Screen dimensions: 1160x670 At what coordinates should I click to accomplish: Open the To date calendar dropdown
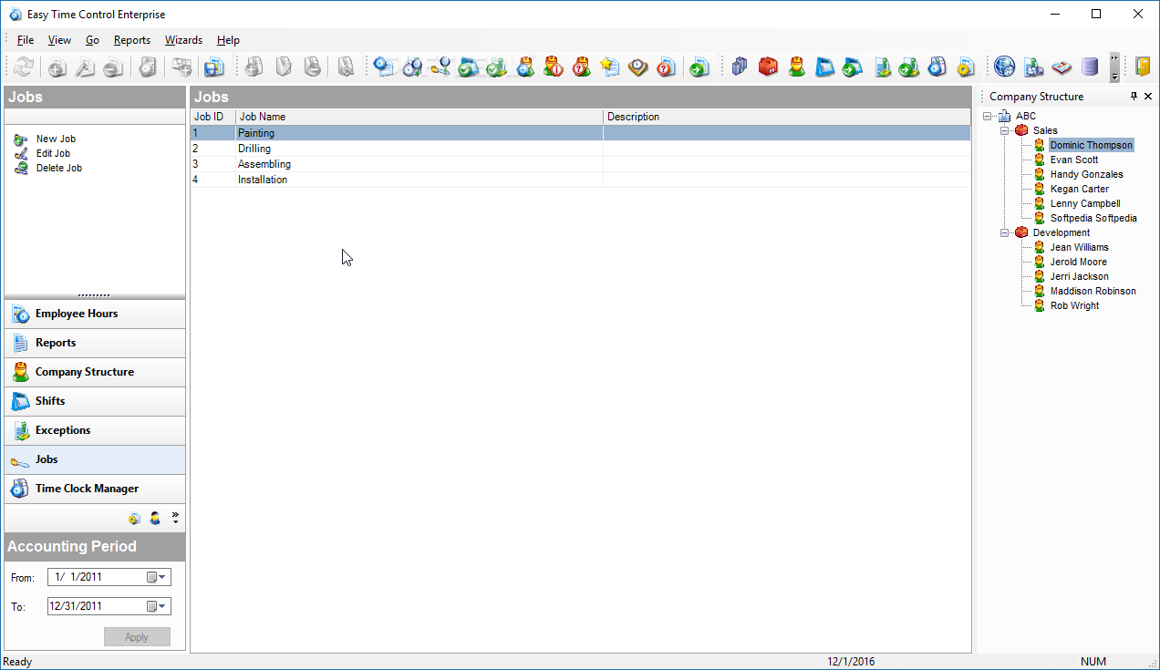point(157,606)
